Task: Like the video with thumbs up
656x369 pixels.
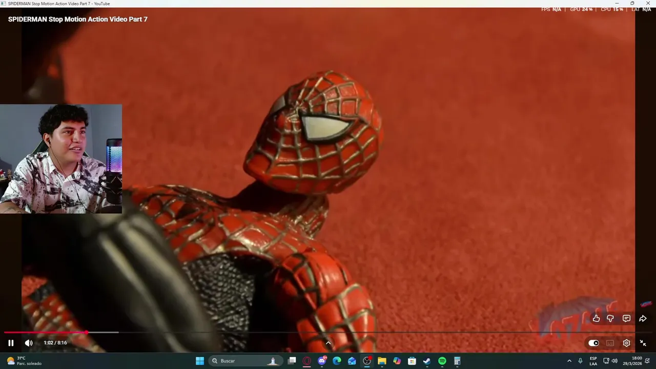Action: [x=596, y=318]
